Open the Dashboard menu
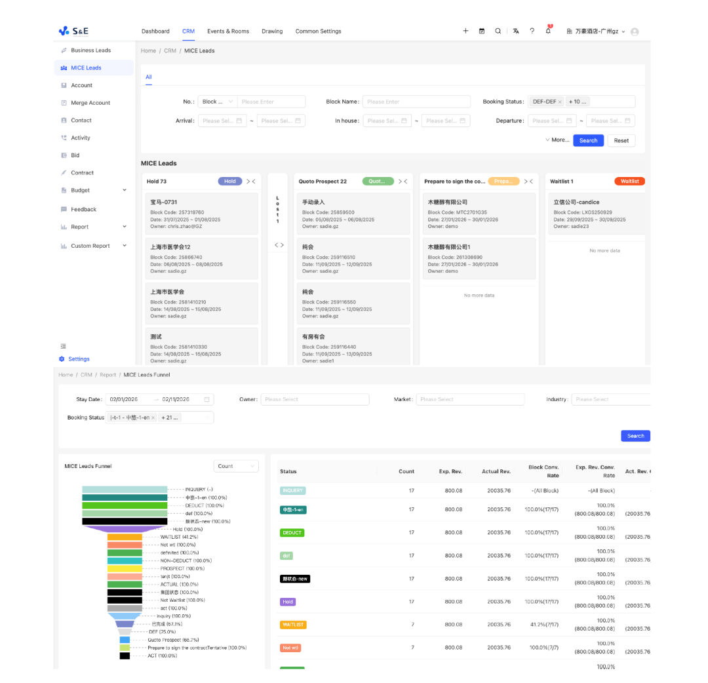The width and height of the screenshot is (708, 683). tap(155, 31)
